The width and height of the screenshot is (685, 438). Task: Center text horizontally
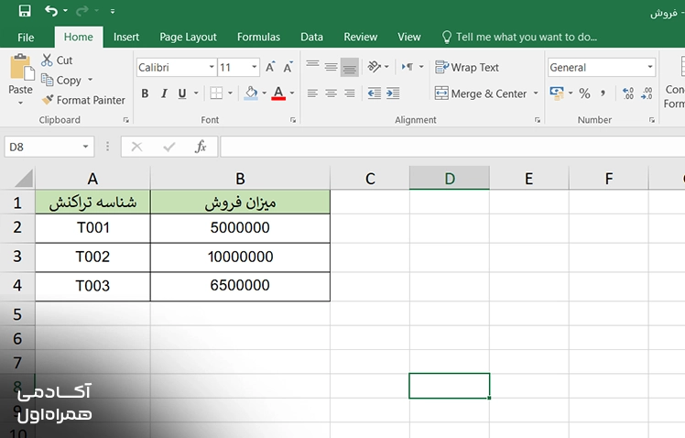332,93
